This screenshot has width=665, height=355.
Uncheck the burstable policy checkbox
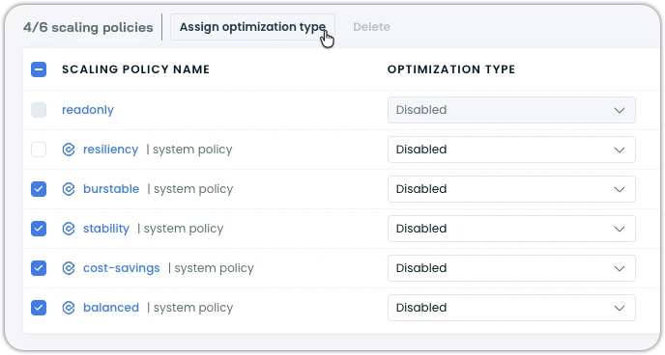coord(39,189)
